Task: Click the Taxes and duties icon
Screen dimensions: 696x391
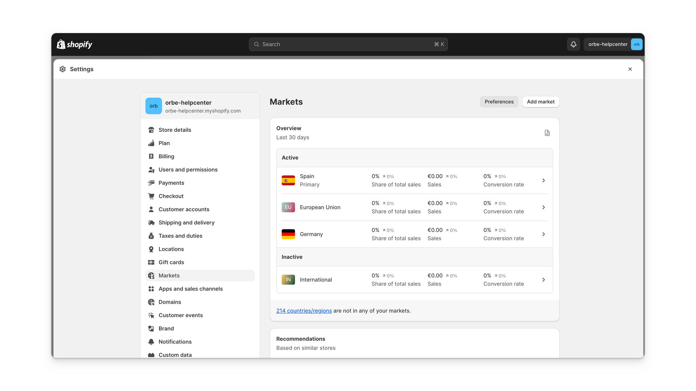Action: click(x=151, y=236)
